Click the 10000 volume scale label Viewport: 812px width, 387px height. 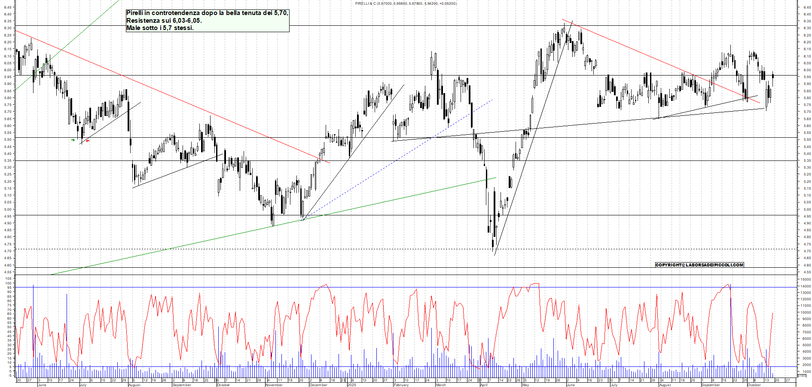click(x=805, y=312)
